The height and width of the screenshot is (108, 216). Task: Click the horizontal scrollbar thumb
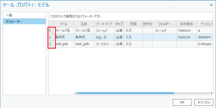(x=126, y=93)
